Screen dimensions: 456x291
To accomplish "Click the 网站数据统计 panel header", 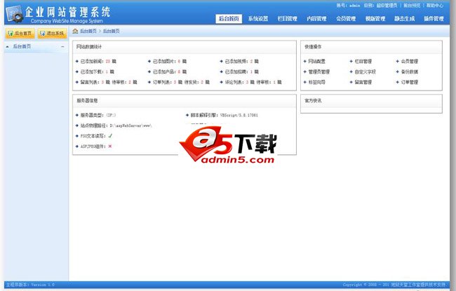I will pos(184,47).
